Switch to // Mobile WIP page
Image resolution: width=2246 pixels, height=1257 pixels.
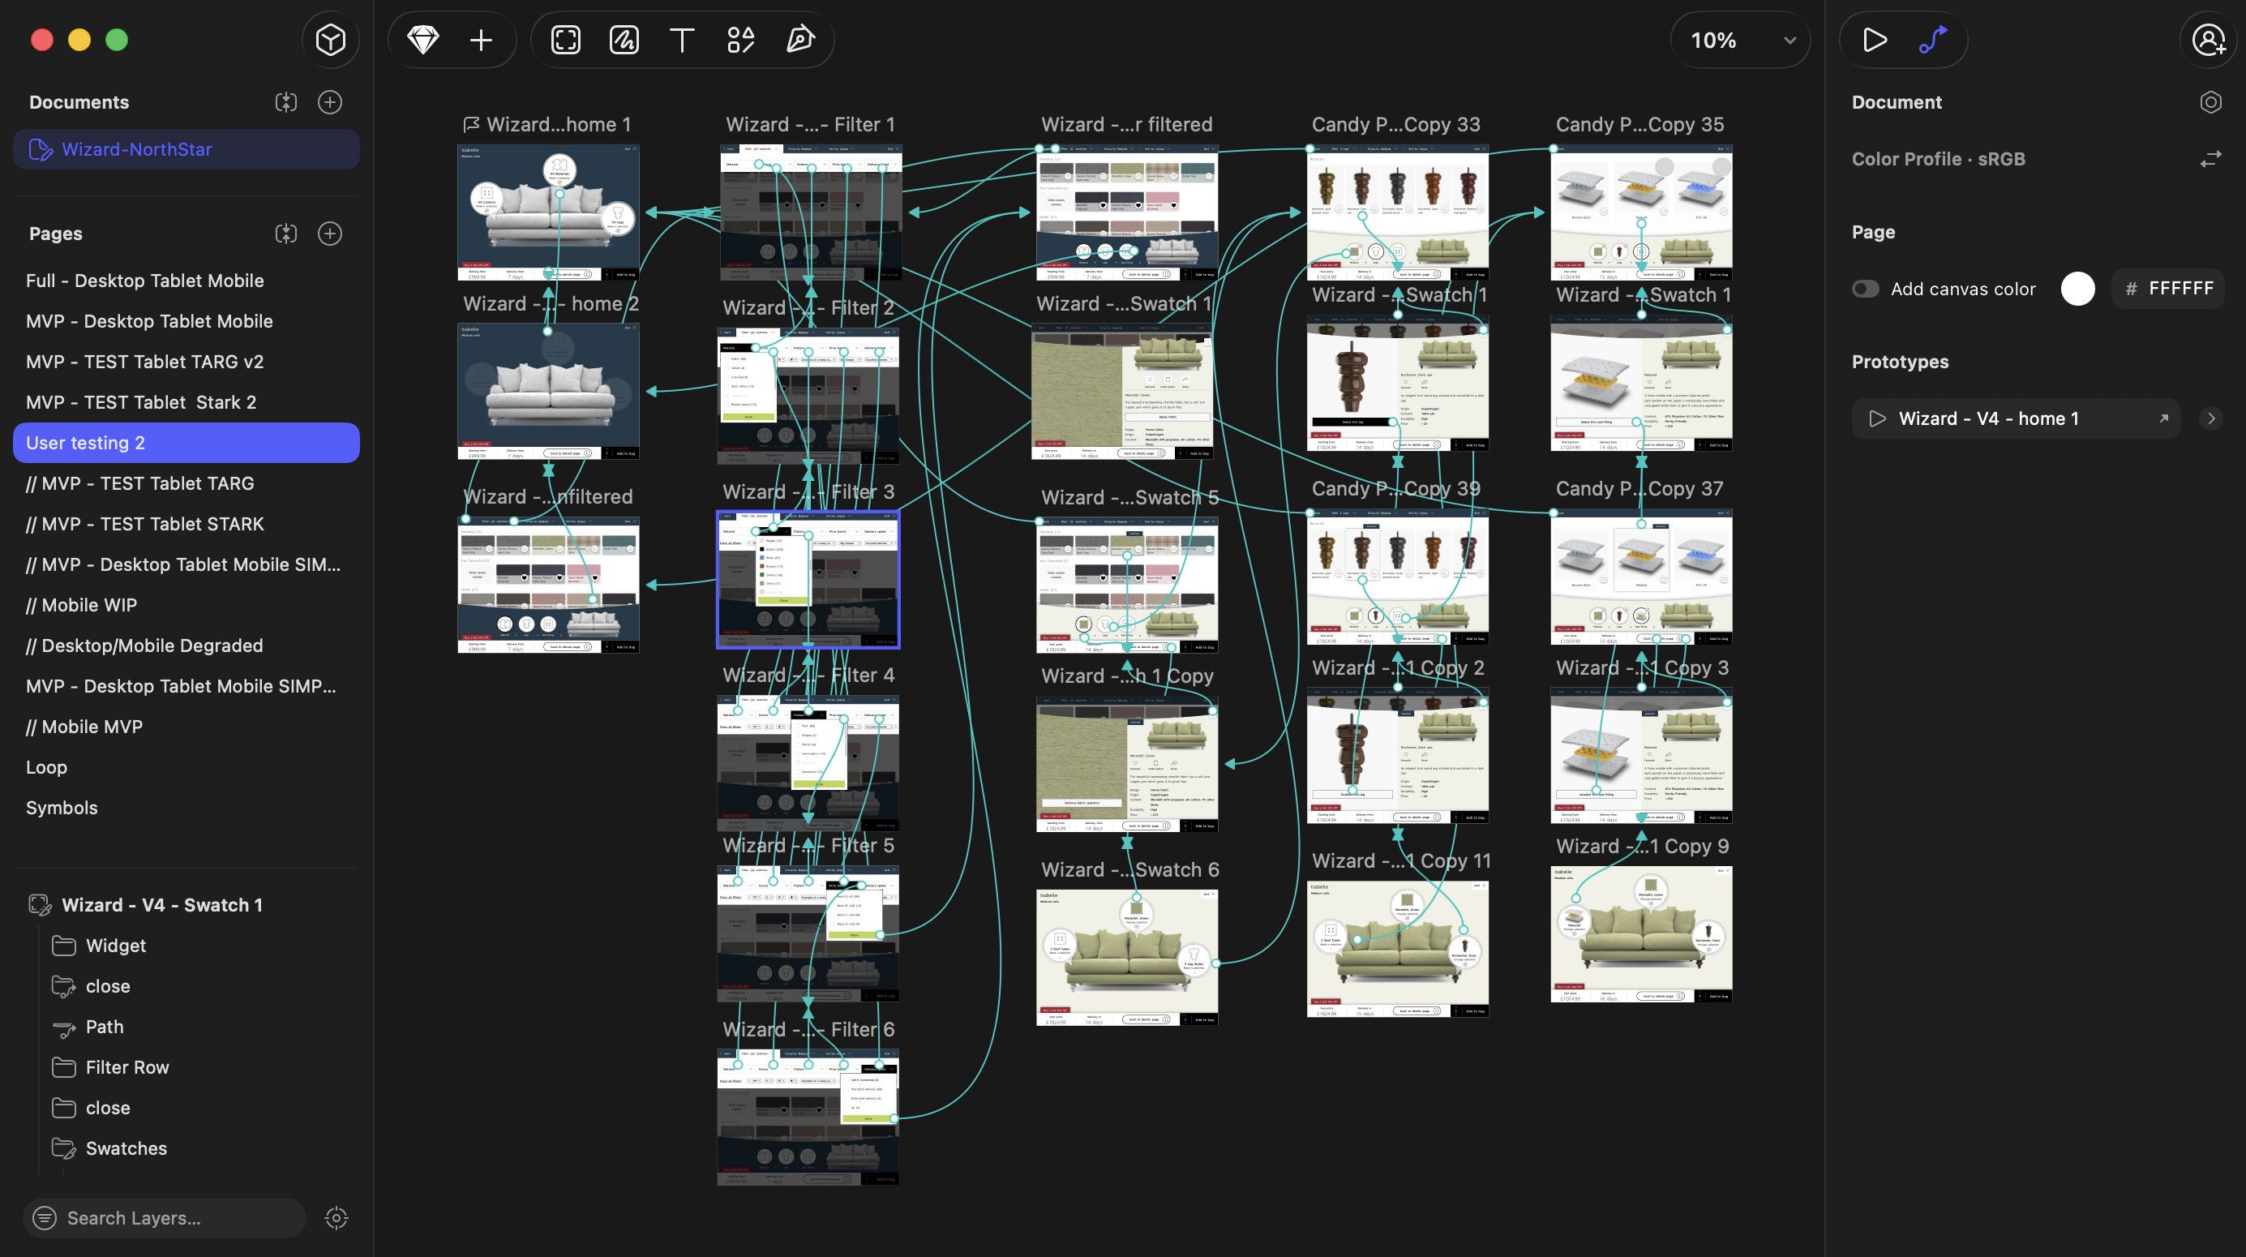coord(186,605)
